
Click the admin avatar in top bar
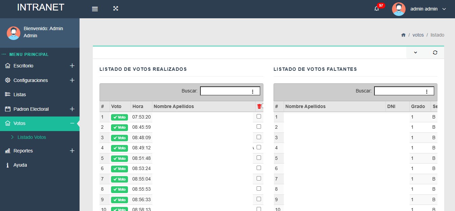[x=399, y=9]
